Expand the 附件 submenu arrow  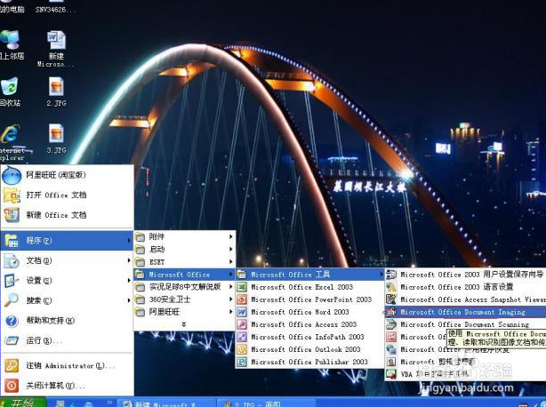tap(230, 236)
